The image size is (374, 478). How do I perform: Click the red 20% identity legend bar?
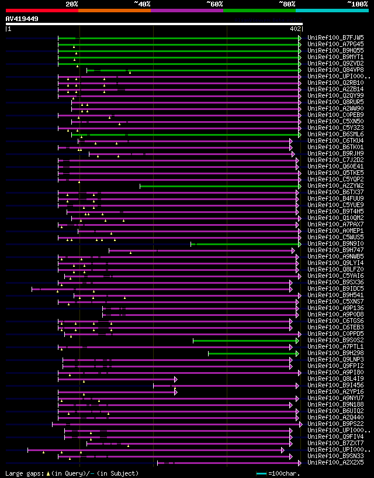42,11
